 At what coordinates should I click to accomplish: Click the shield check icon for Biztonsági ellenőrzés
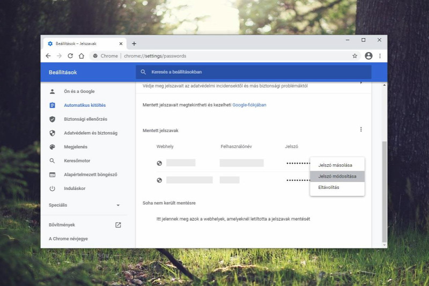[x=52, y=119]
